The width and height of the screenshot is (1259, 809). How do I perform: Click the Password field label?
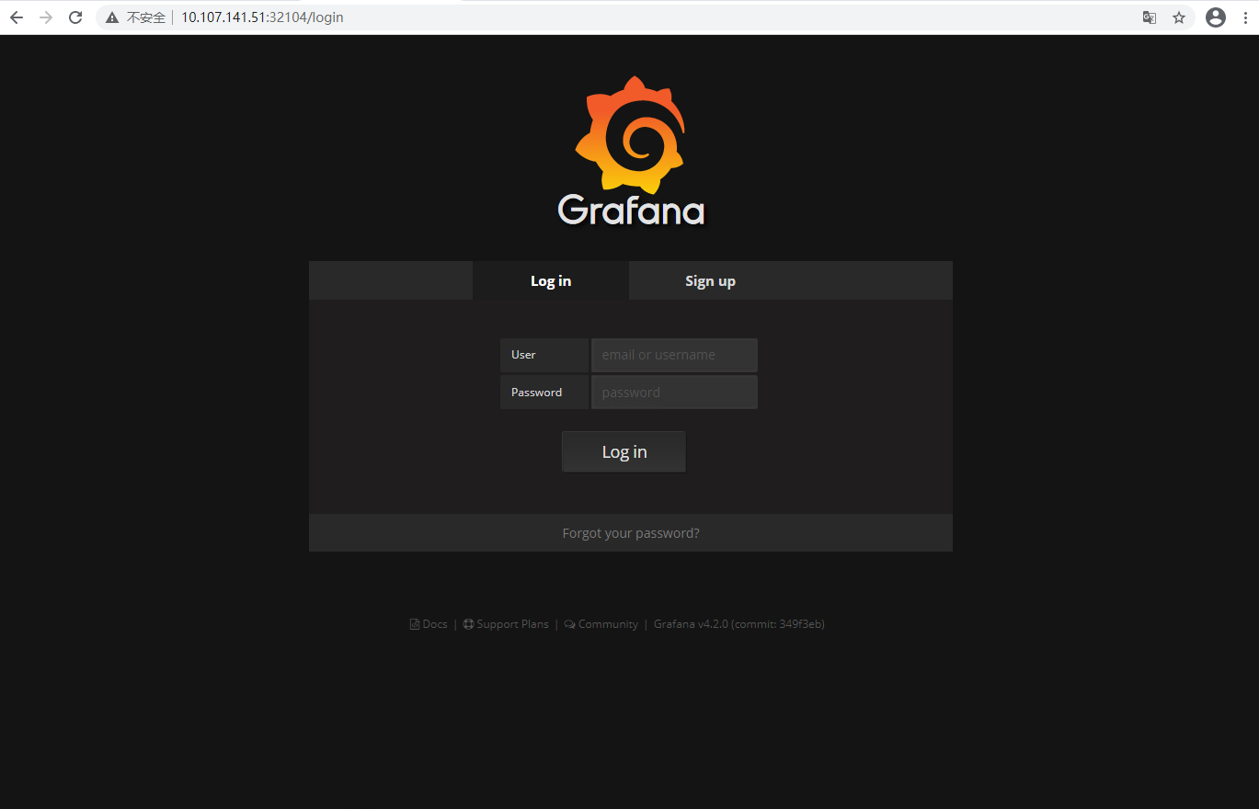pyautogui.click(x=544, y=392)
